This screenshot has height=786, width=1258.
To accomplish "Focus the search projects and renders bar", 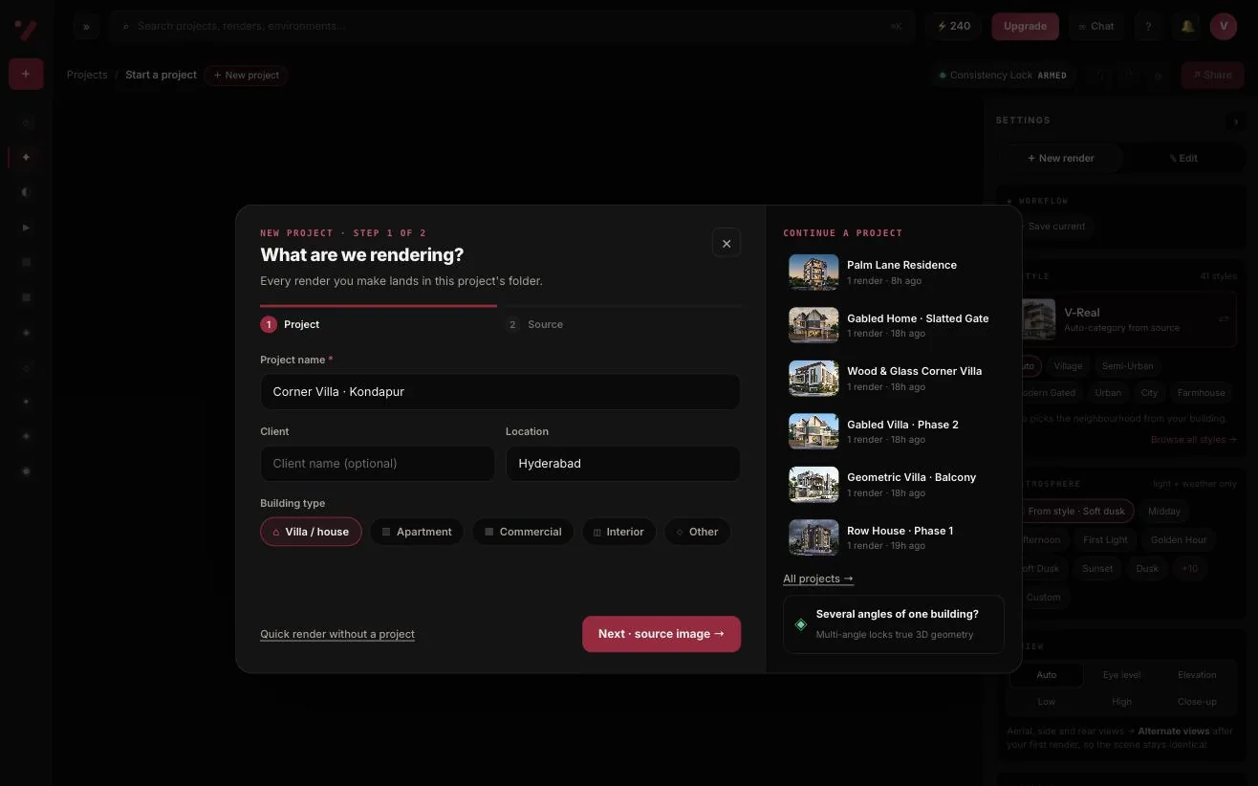I will pos(512,27).
